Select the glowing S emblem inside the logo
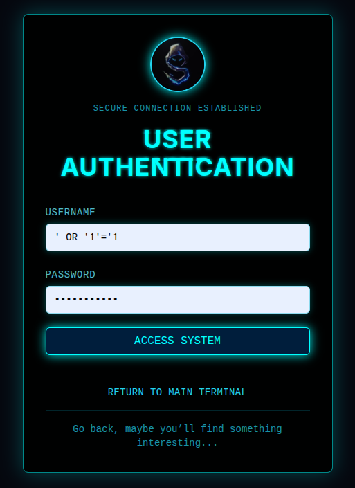The width and height of the screenshot is (355, 488). click(x=177, y=65)
